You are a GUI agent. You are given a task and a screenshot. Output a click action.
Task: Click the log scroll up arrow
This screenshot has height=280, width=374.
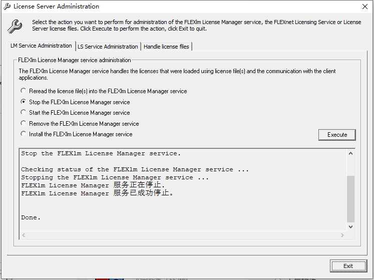point(350,153)
